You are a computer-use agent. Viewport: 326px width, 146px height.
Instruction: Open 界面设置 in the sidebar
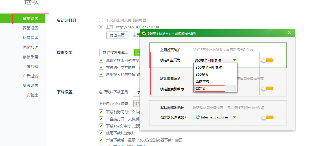30,28
